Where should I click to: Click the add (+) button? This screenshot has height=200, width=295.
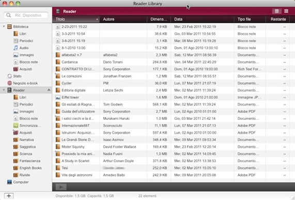9,196
